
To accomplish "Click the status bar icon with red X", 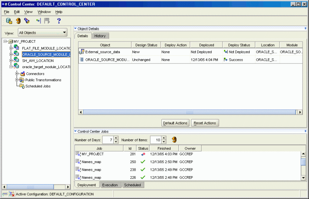I will pyautogui.click(x=12, y=194).
